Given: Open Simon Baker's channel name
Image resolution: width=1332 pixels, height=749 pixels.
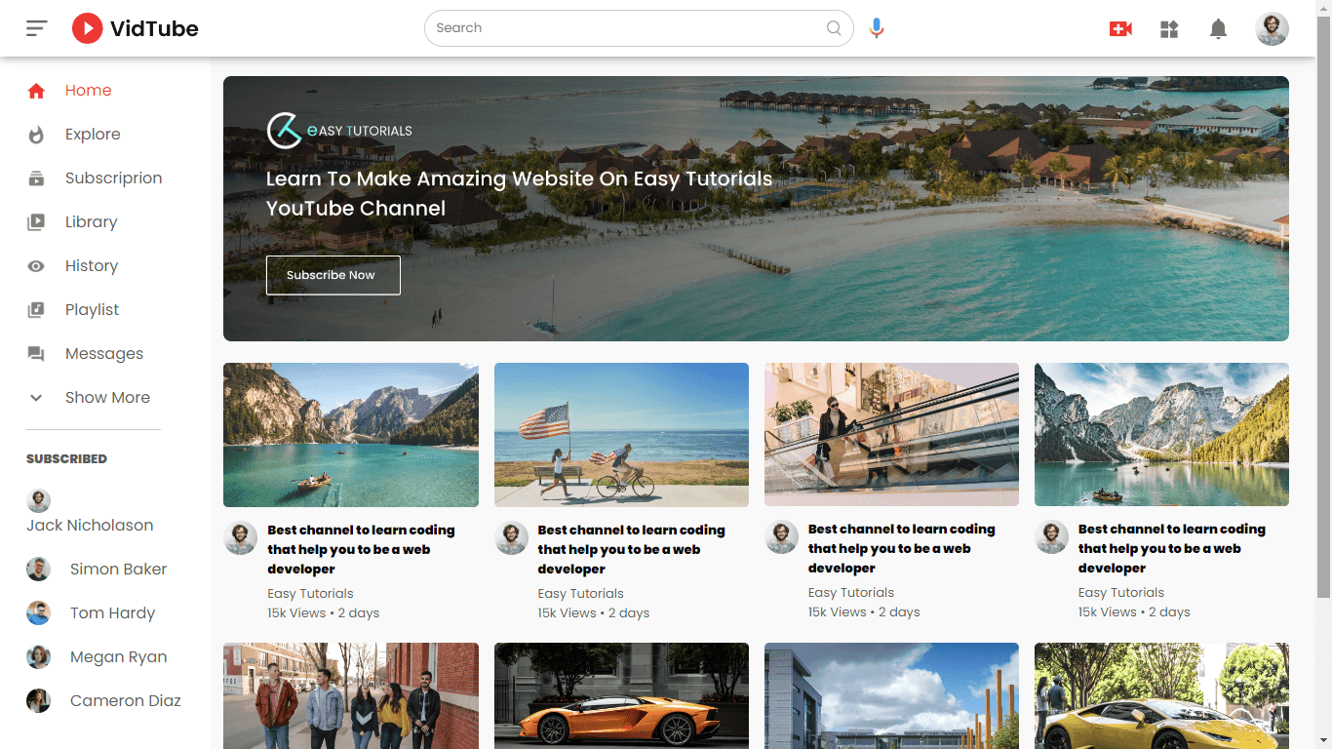Looking at the screenshot, I should [118, 570].
